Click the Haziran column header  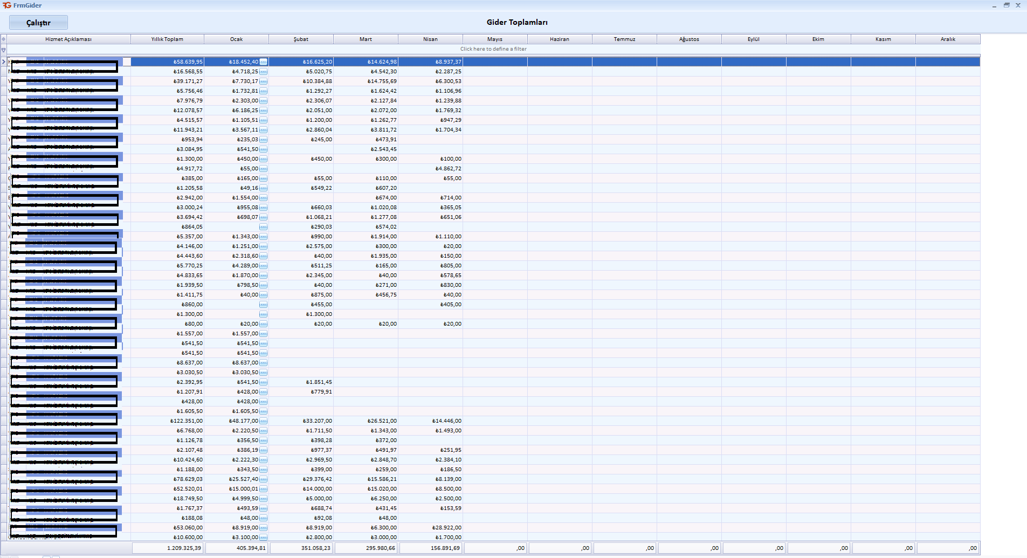click(x=560, y=39)
